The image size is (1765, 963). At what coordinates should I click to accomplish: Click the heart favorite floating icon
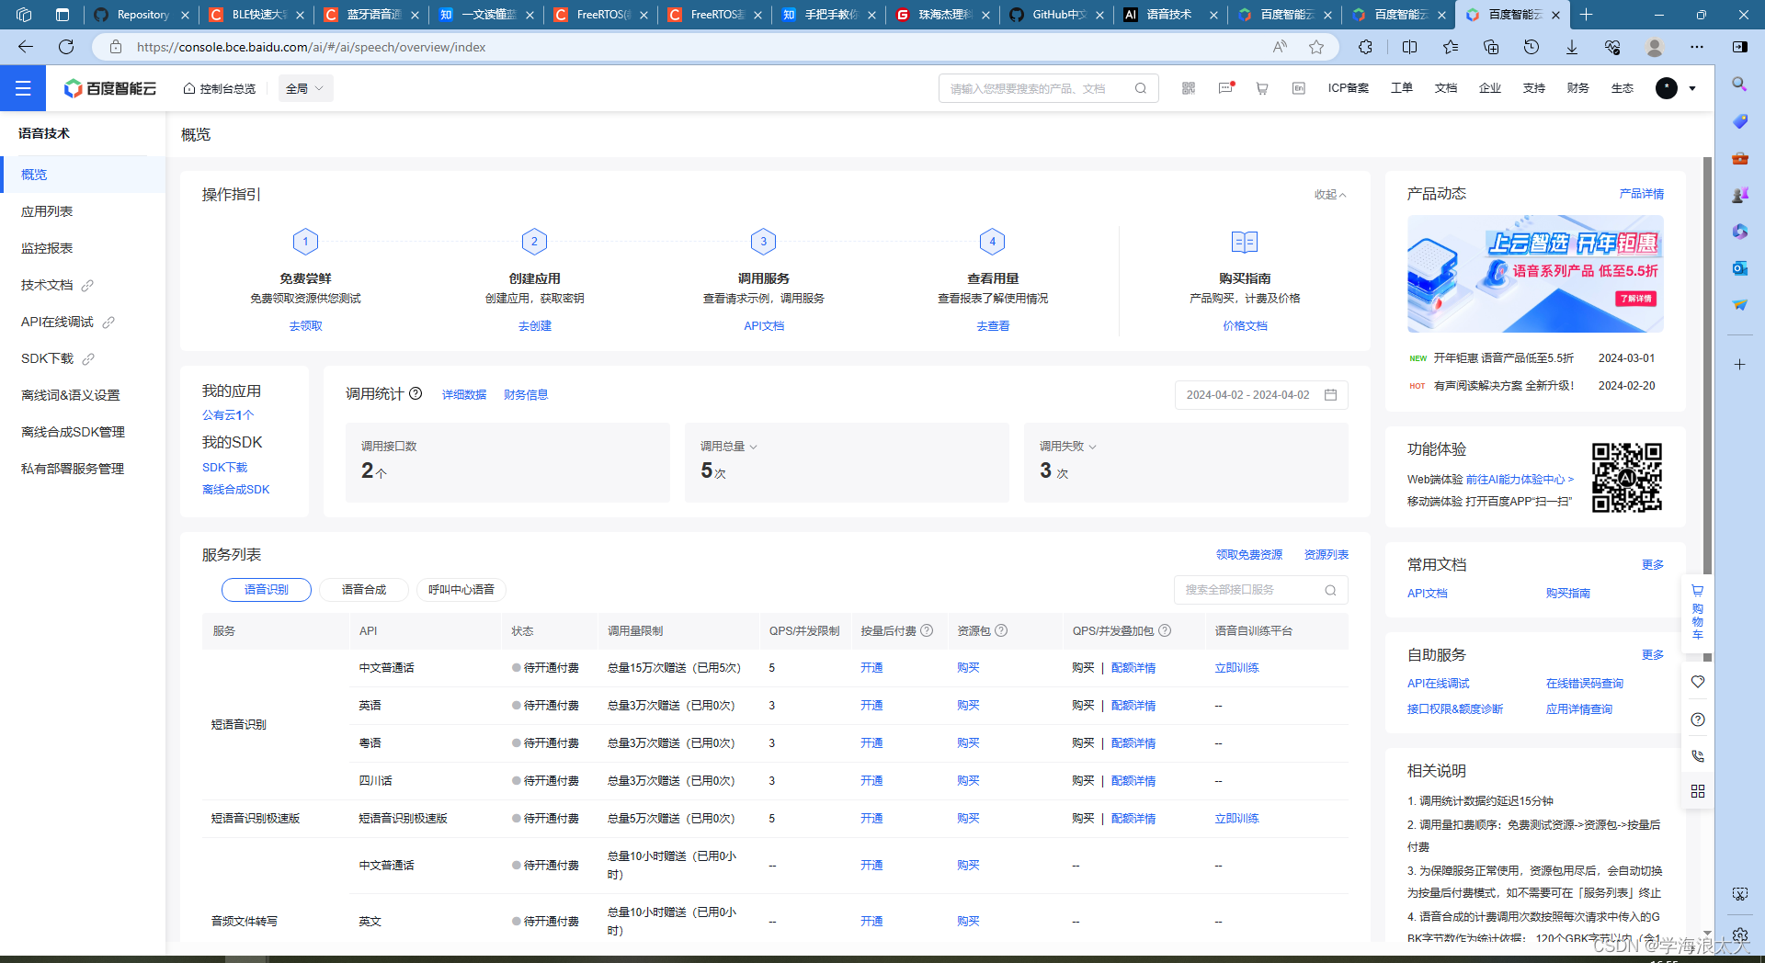pyautogui.click(x=1698, y=682)
